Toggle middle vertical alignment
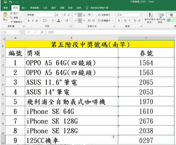The width and height of the screenshot is (176, 145). [x=80, y=15]
